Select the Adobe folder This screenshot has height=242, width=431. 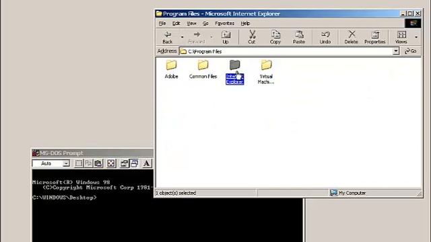pos(171,69)
